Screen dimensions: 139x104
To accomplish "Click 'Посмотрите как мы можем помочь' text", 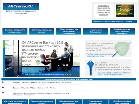I will 49,74.
